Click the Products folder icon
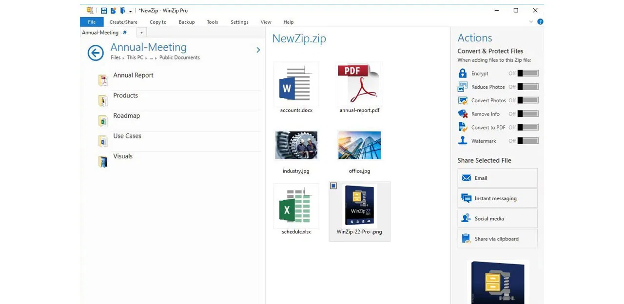This screenshot has height=304, width=624. click(102, 101)
